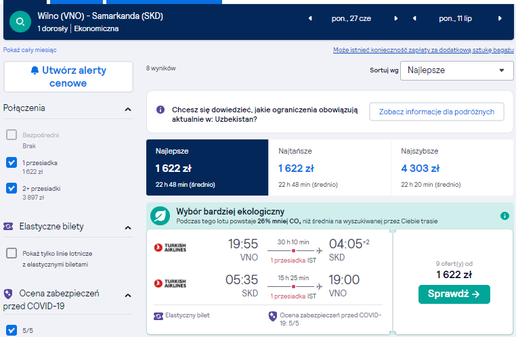This screenshot has width=516, height=337.
Task: Select the Najtańsze 1 622 zł tab
Action: 329,167
